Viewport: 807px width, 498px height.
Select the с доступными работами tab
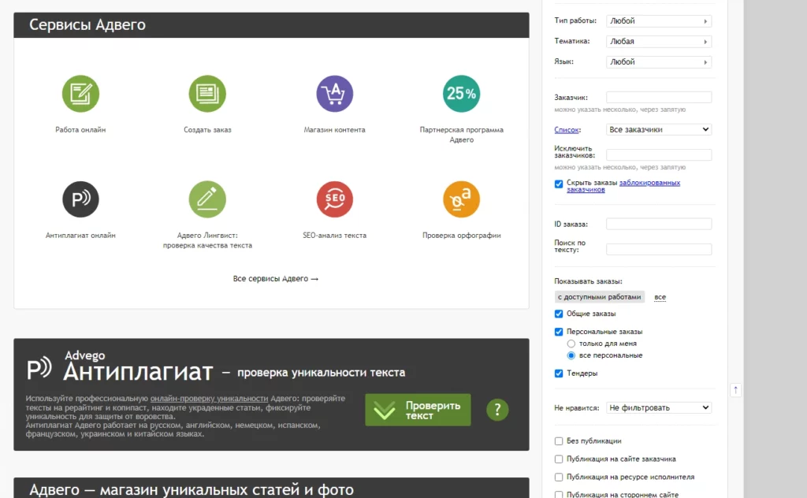tap(599, 297)
